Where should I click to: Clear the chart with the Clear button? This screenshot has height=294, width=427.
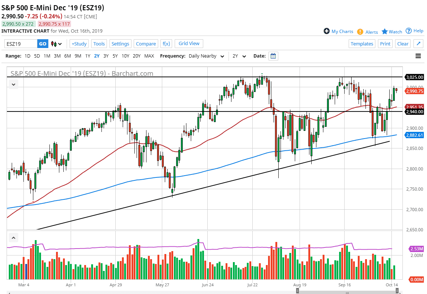pos(403,43)
